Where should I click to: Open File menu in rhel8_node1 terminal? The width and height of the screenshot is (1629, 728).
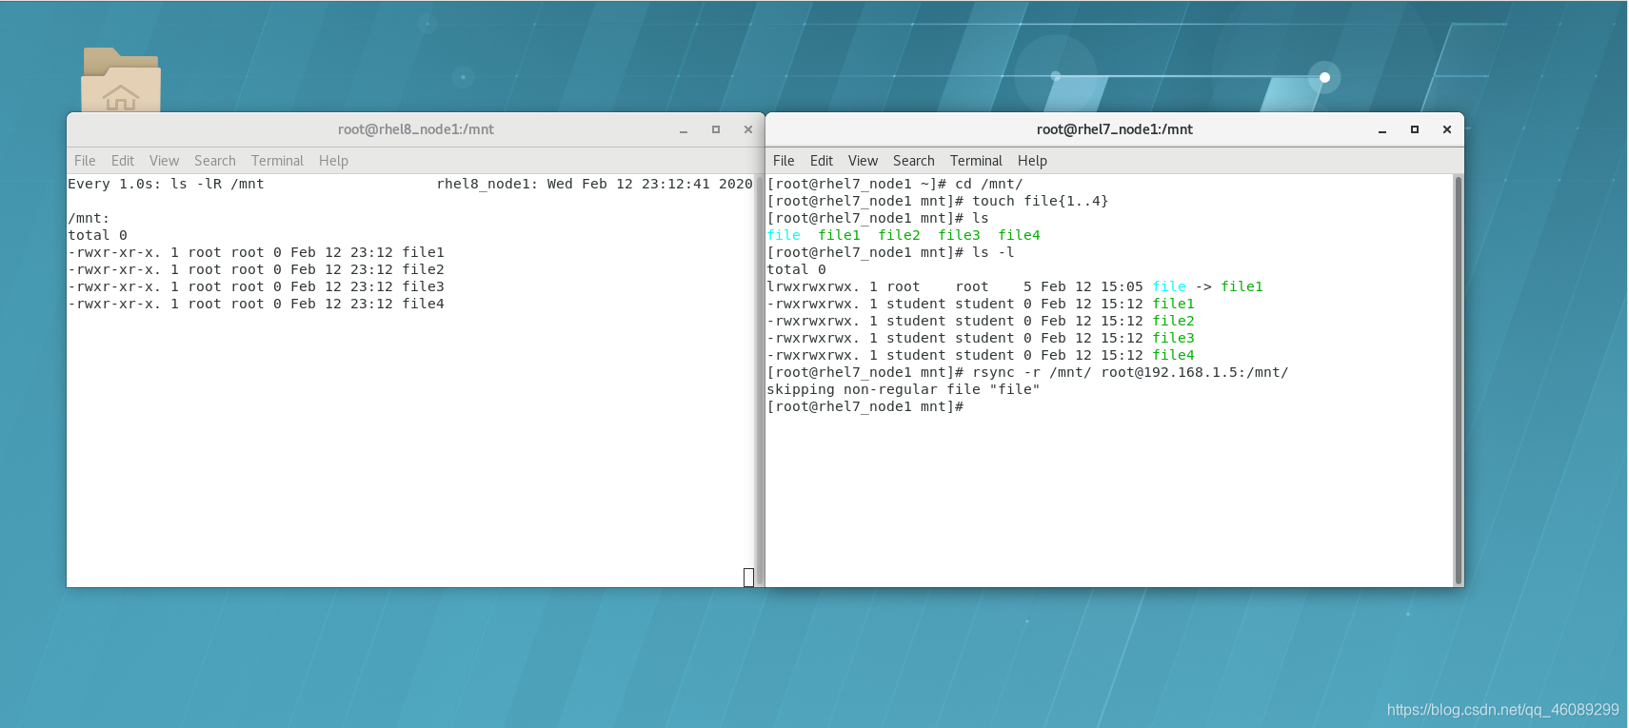pyautogui.click(x=85, y=161)
